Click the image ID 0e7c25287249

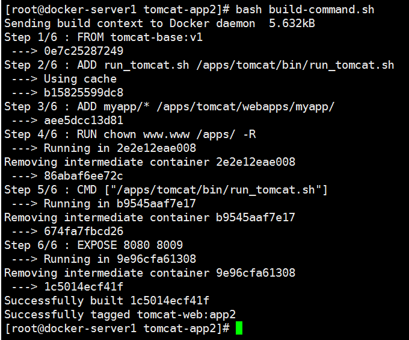coord(84,51)
